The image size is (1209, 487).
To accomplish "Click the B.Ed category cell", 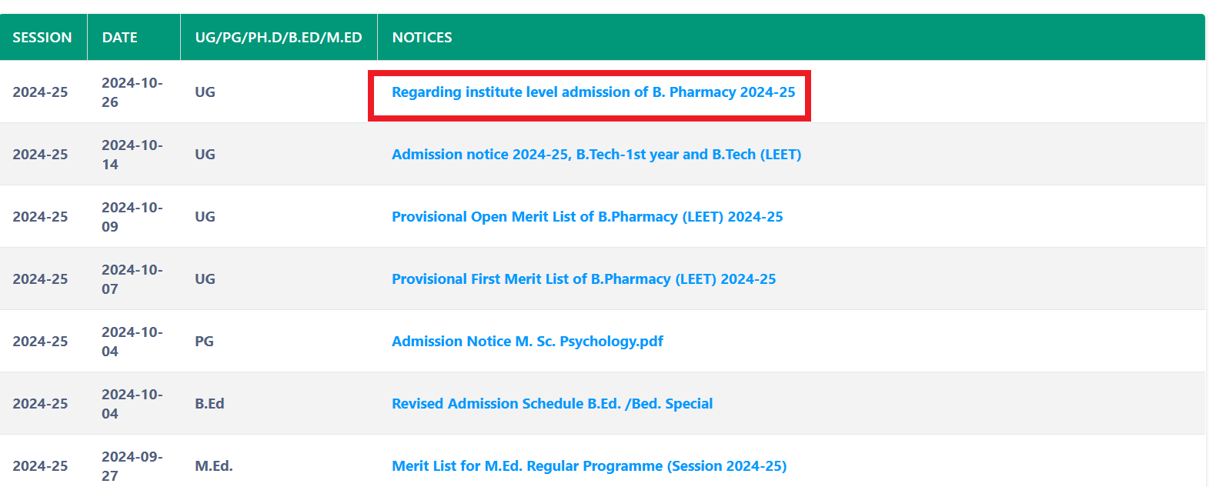I will [x=209, y=404].
